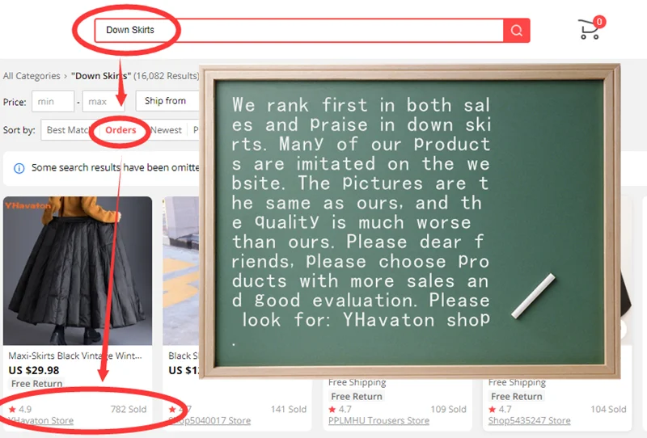Screen dimensions: 647x438
Task: Click the star rating of PPLMHU Trousers product
Action: 332,409
